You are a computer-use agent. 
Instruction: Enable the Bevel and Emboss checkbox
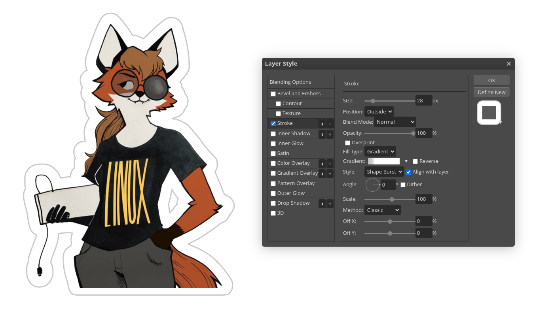coord(273,94)
